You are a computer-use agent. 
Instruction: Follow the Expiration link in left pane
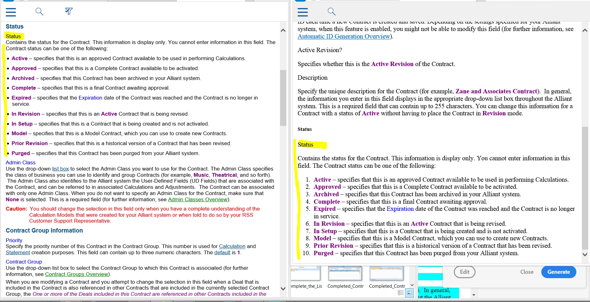(x=90, y=98)
